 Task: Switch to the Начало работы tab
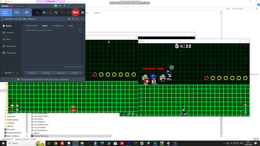(x=31, y=26)
